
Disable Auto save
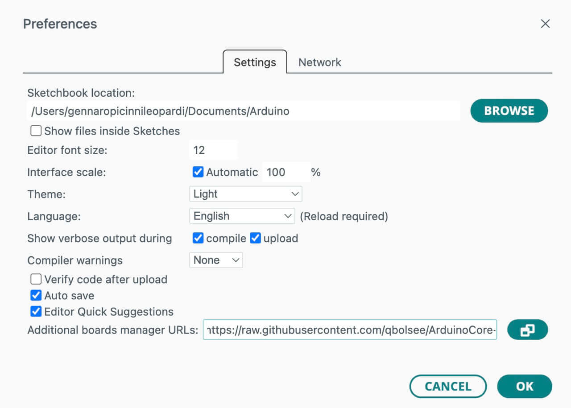(36, 295)
